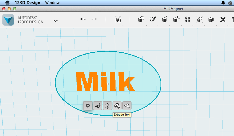234x136 pixels.
Task: Open the 123D Design menu
Action: tap(27, 3)
